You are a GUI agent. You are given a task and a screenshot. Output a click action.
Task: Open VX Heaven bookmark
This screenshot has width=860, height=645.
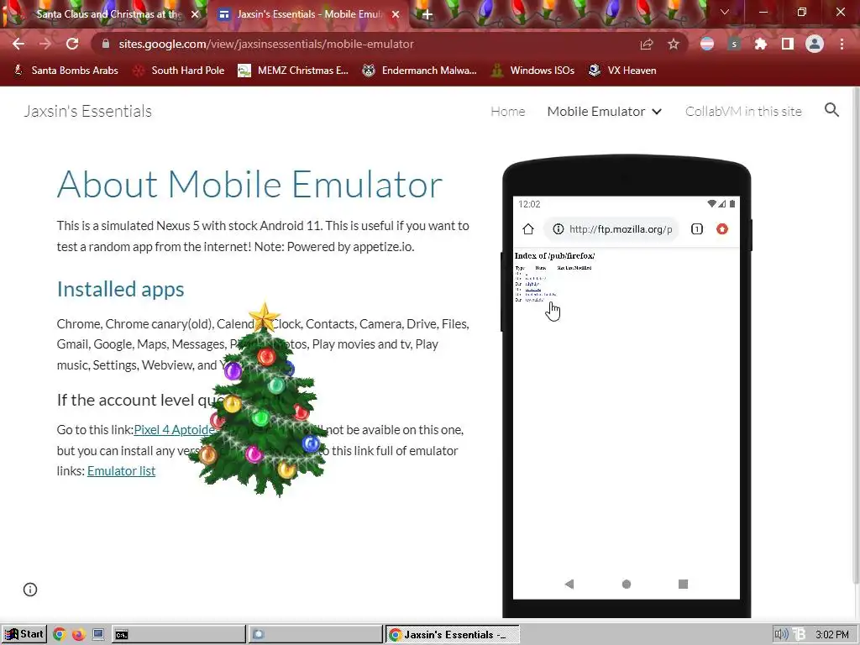tap(622, 71)
